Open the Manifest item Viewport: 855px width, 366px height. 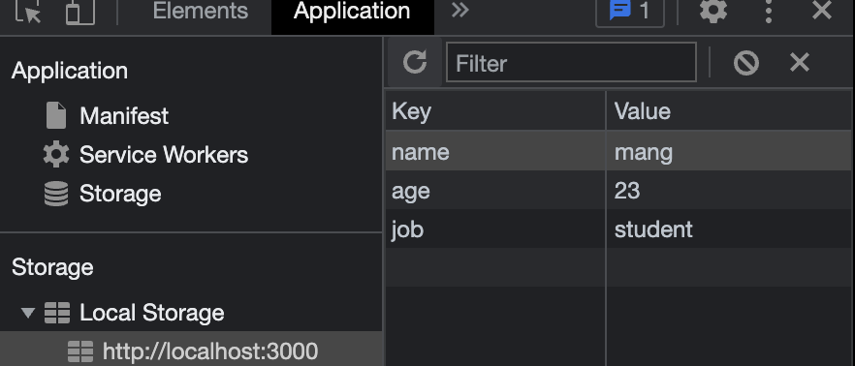point(124,116)
